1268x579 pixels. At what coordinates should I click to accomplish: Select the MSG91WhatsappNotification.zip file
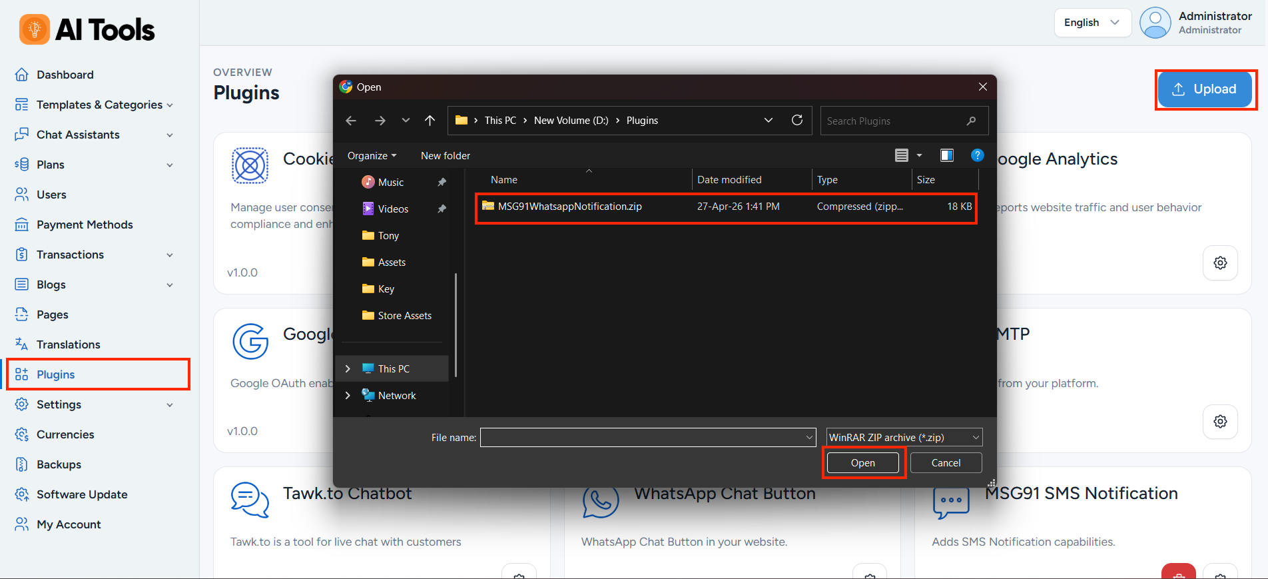pyautogui.click(x=726, y=207)
